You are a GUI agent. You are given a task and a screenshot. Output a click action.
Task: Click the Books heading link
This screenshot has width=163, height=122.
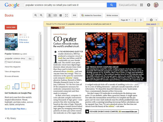(9, 15)
